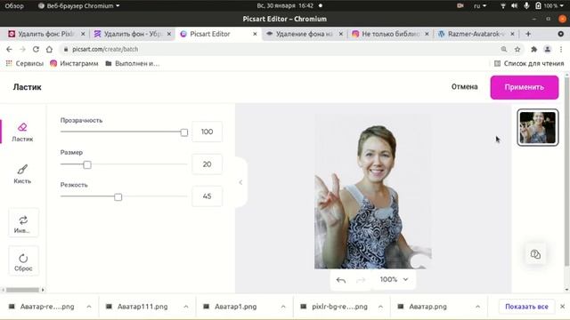Open the Chromium three-dot menu
570x320 pixels.
click(561, 49)
